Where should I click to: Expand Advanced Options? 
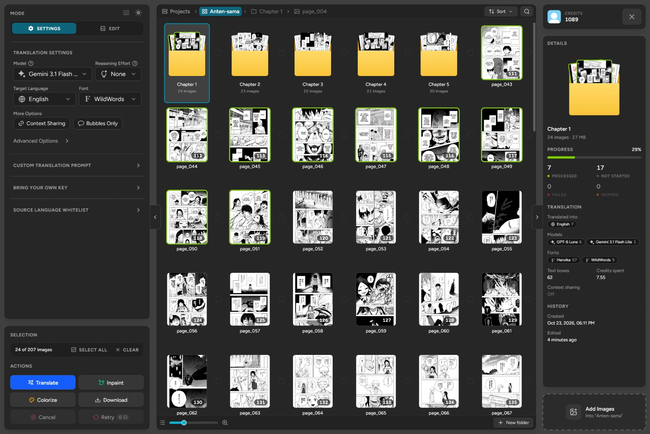point(41,141)
